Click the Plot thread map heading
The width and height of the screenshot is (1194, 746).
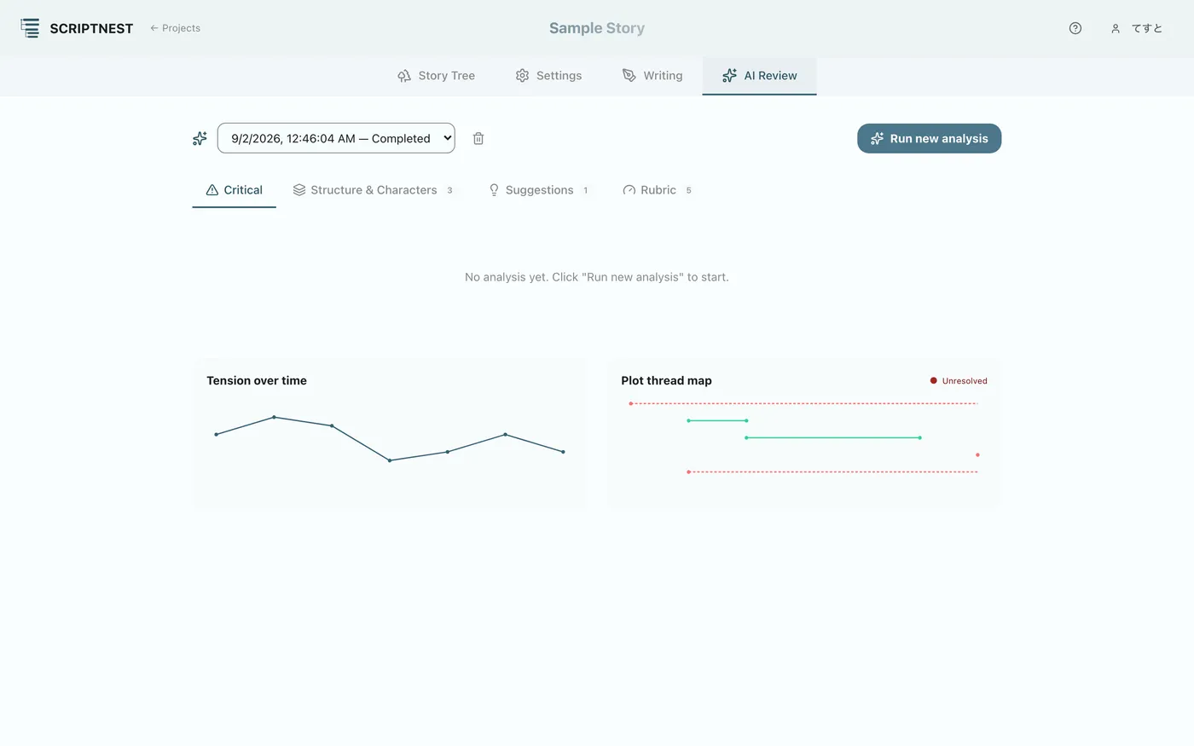tap(666, 380)
